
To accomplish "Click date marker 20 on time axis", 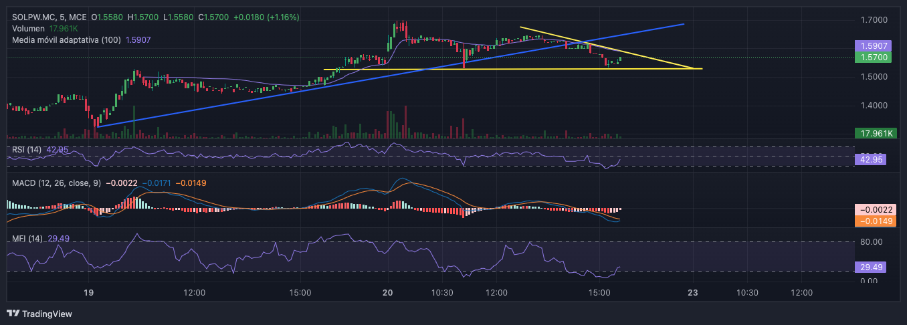I will [388, 292].
